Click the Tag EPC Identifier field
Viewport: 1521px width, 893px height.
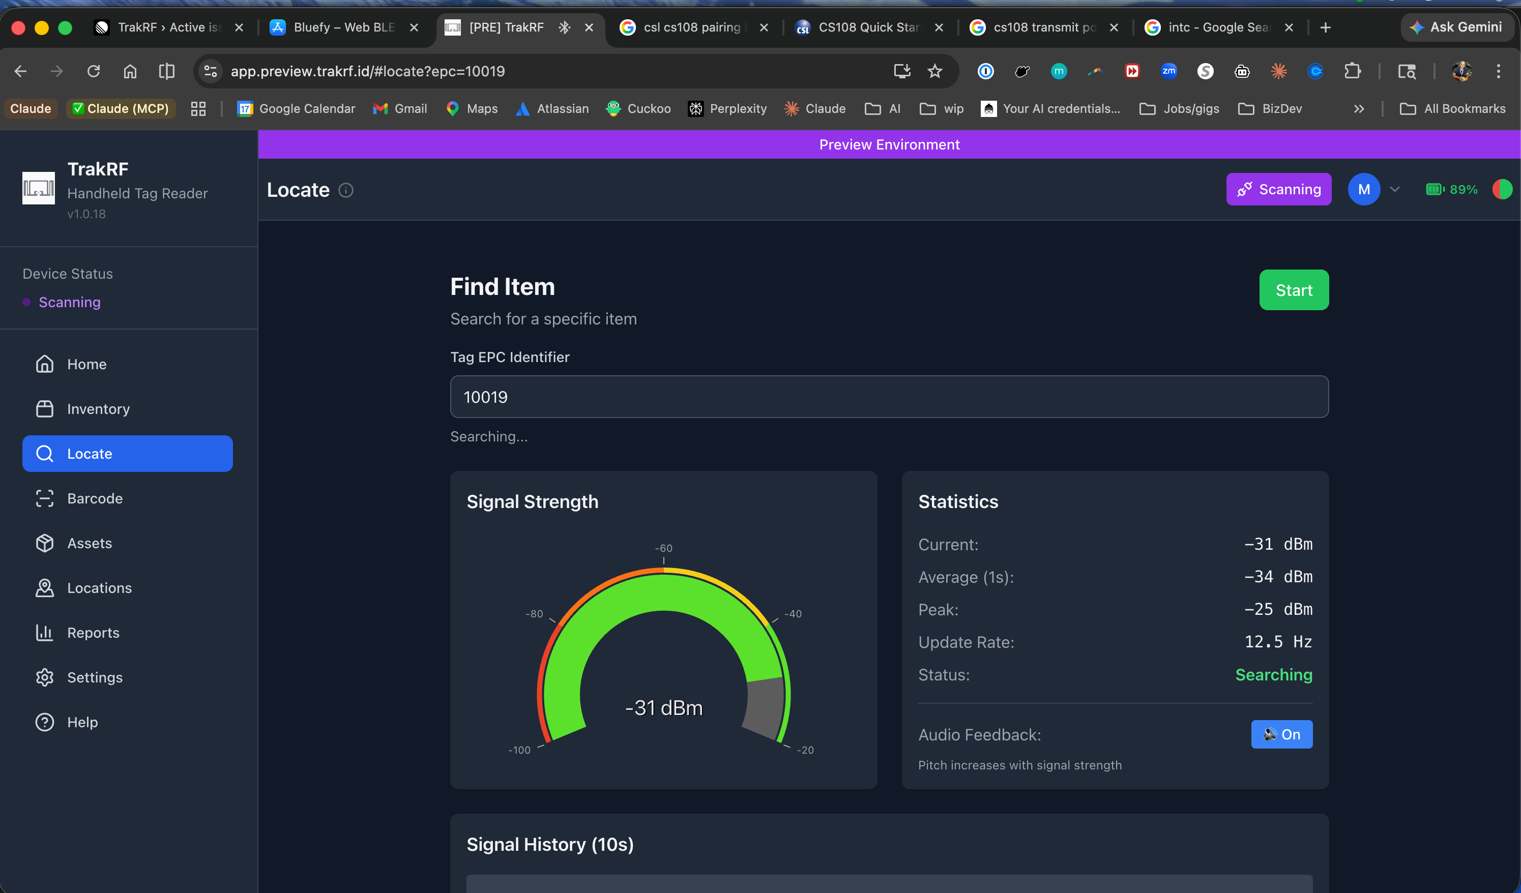tap(889, 397)
